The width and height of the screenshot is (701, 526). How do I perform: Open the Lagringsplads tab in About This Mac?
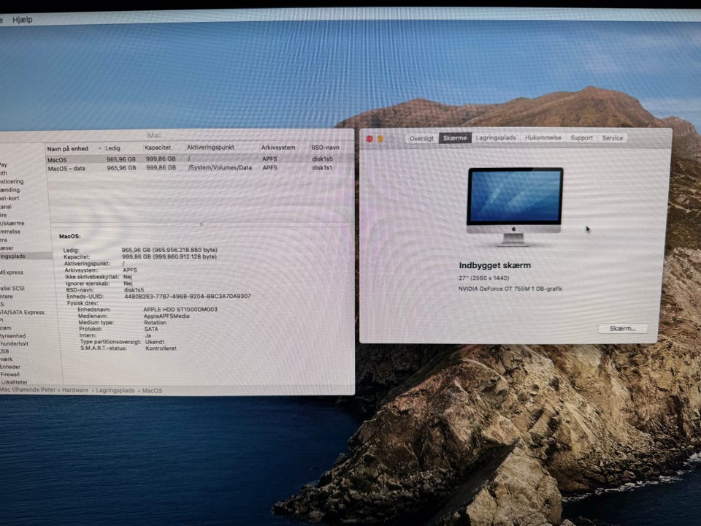coord(495,138)
